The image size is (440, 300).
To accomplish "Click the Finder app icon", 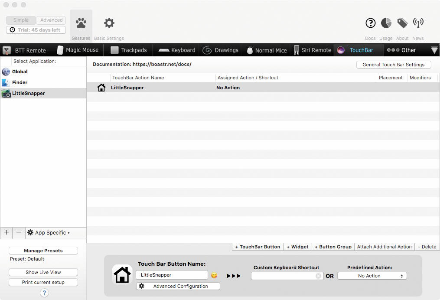I will tap(6, 82).
